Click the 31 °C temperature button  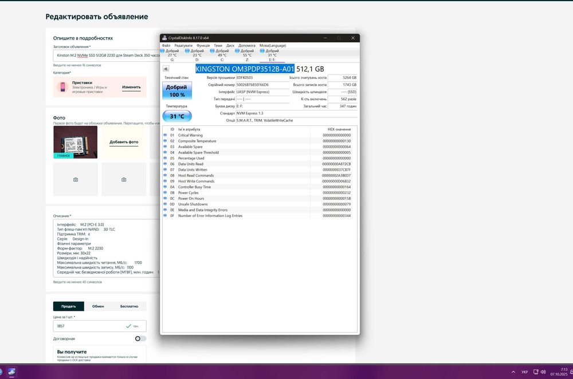click(177, 116)
